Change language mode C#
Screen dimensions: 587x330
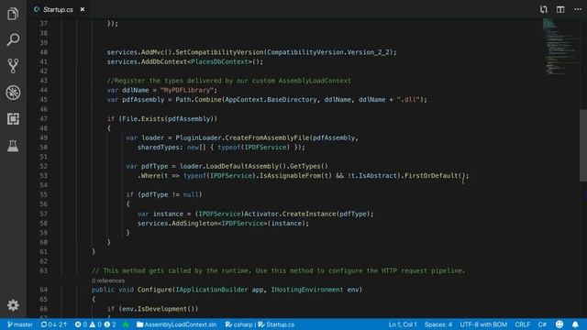542,324
